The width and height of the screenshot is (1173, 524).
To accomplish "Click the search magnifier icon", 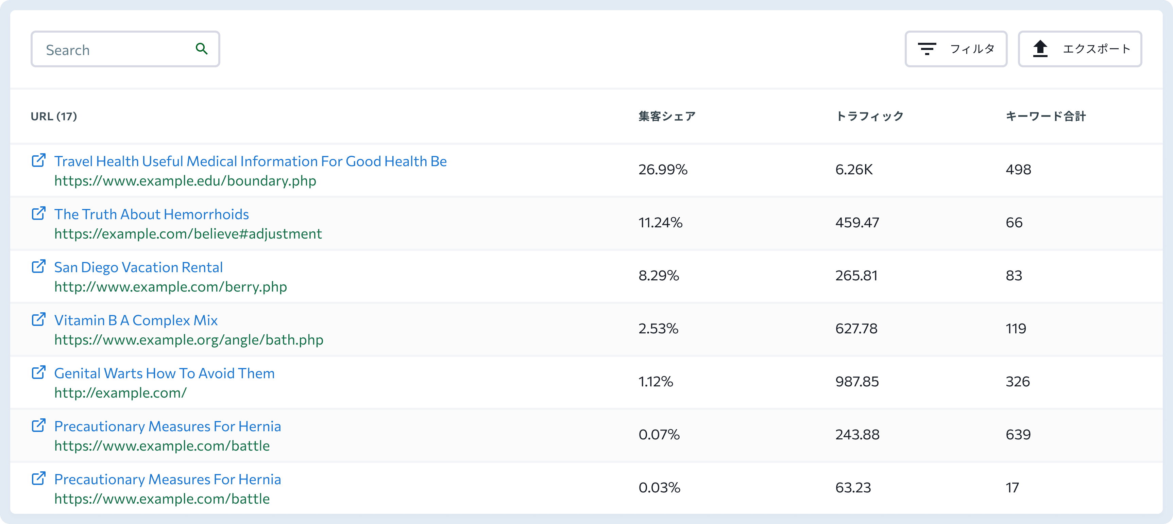I will (201, 49).
